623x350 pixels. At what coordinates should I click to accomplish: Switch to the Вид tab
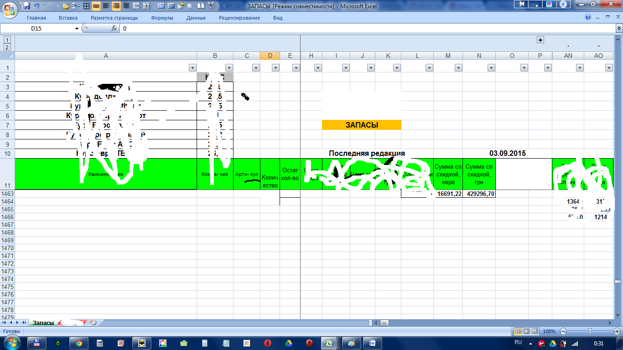click(278, 18)
